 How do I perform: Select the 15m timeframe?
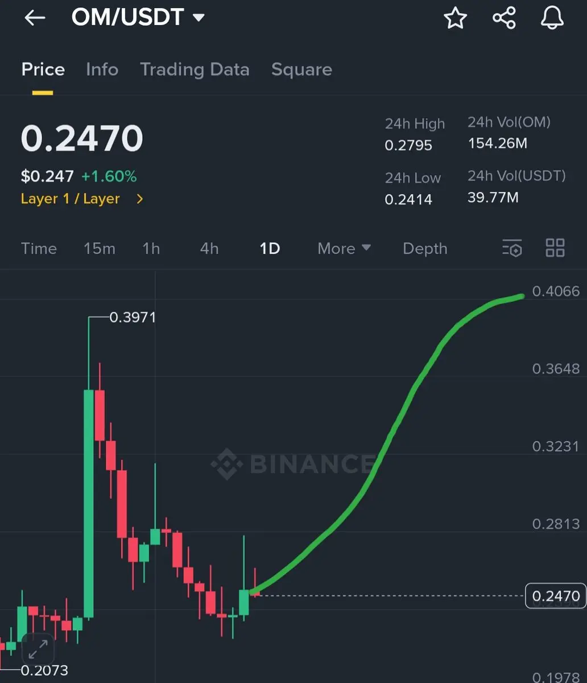100,248
